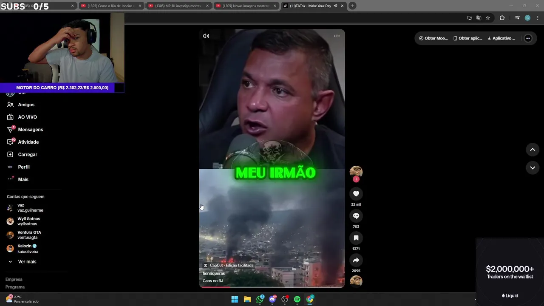
Task: Click the video progress bar
Action: pyautogui.click(x=272, y=287)
